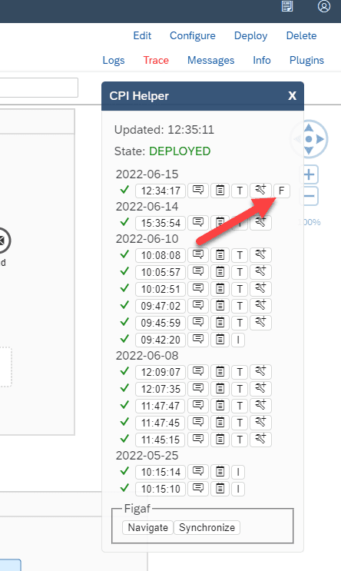Viewport: 341px width, 571px height.
Task: Close the CPI Helper popup
Action: click(292, 96)
